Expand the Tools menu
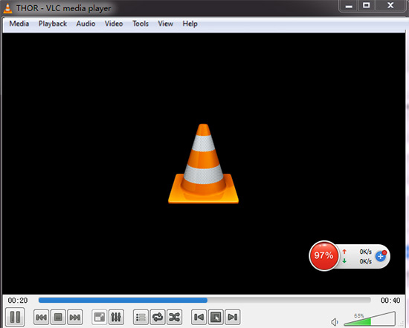This screenshot has height=328, width=409. pos(141,24)
